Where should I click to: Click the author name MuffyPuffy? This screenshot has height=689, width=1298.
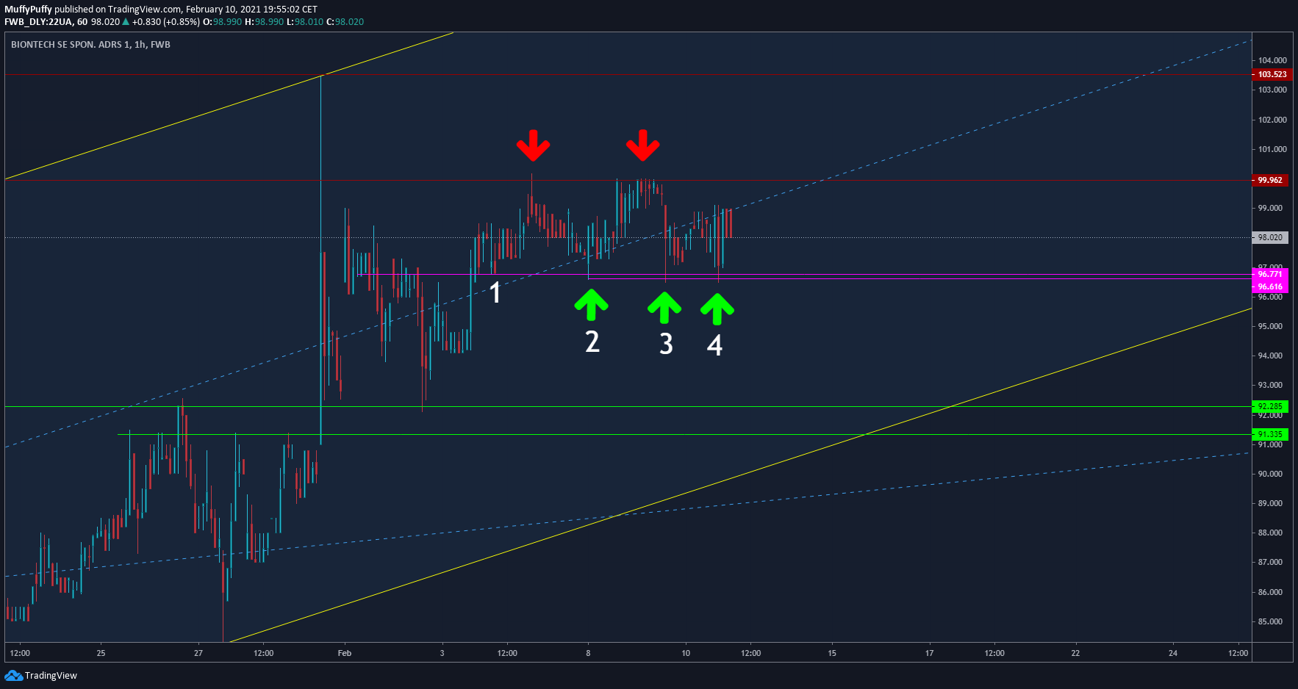pos(28,10)
